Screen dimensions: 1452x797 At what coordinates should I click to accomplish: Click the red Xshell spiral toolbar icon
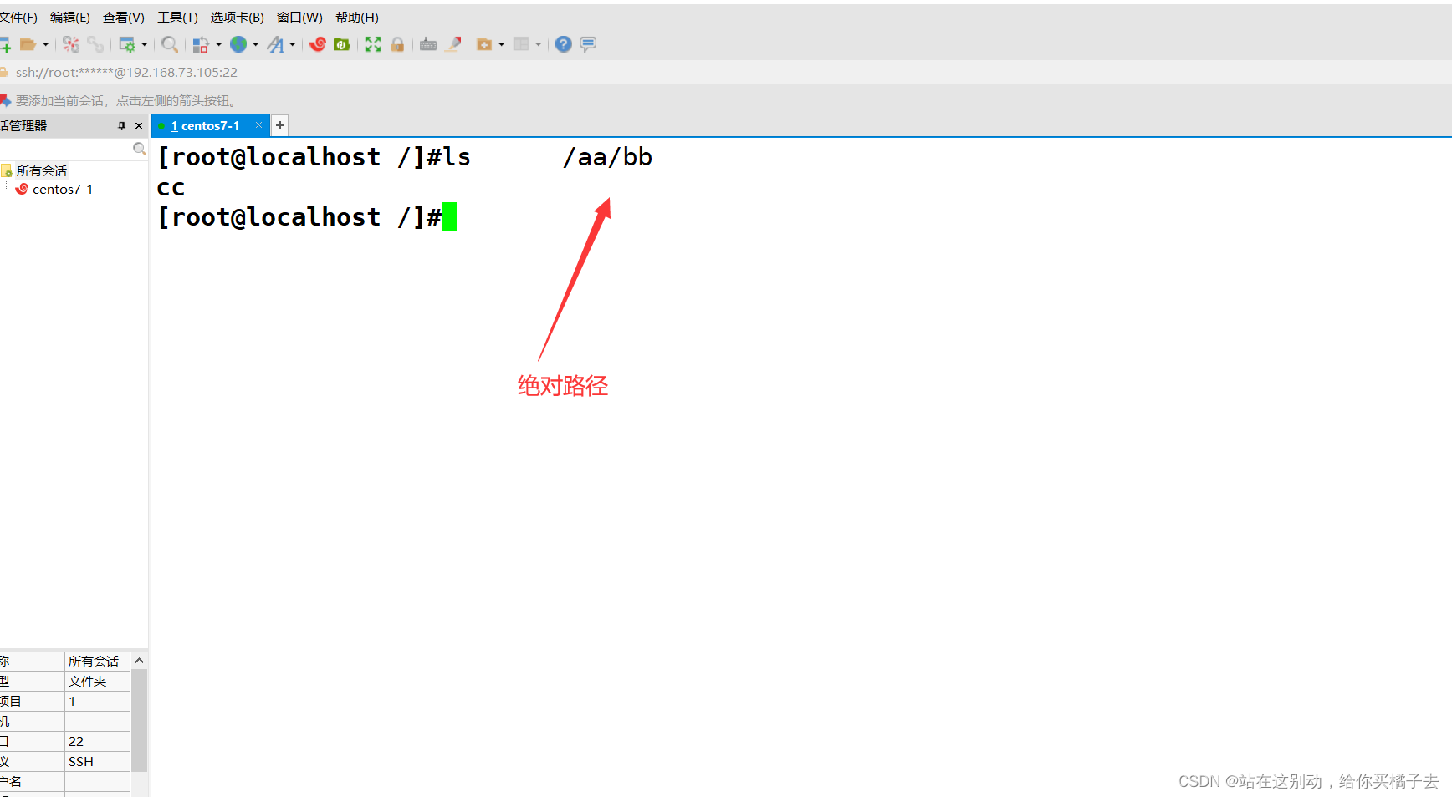318,43
